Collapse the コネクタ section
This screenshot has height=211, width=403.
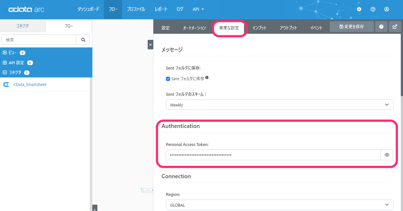point(5,72)
